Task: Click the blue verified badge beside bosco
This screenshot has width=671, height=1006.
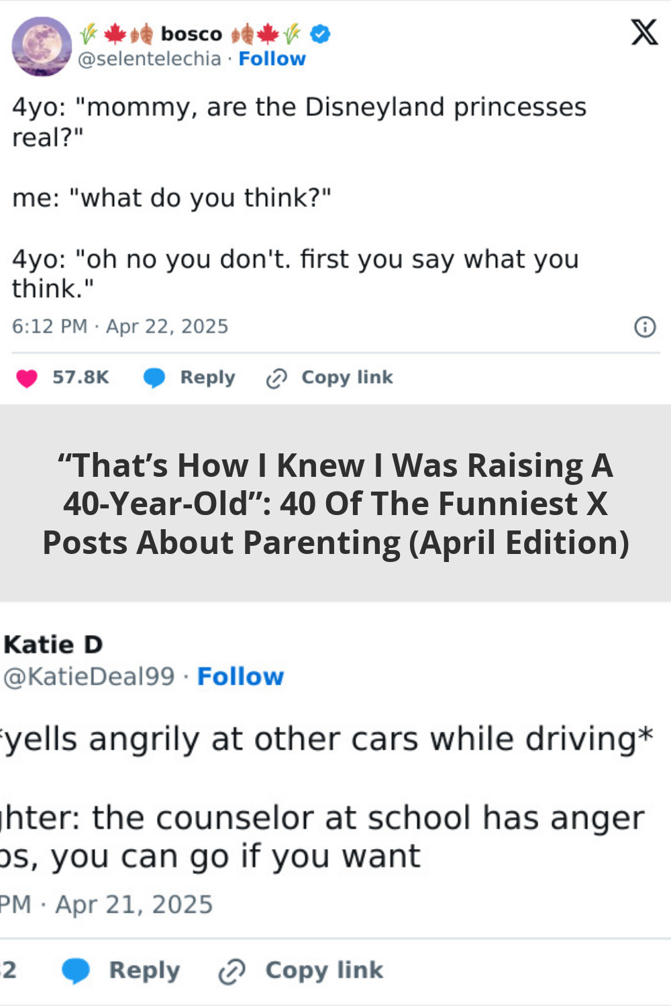Action: point(321,34)
